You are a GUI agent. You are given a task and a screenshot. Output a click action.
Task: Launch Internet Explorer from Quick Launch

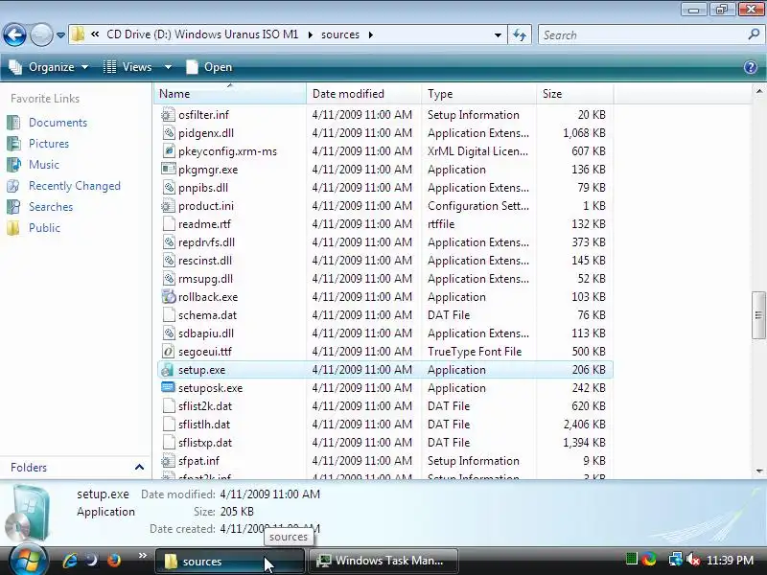coord(69,560)
